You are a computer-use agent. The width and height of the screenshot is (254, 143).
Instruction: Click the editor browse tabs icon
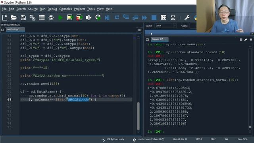[3, 30]
